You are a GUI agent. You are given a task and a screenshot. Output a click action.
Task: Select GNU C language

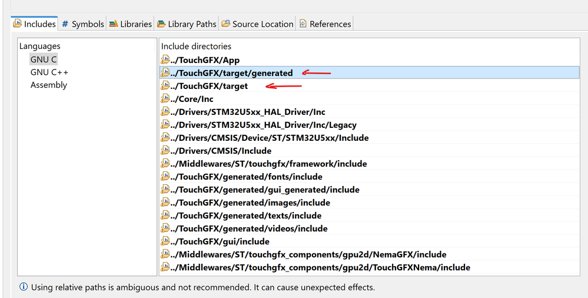point(44,59)
